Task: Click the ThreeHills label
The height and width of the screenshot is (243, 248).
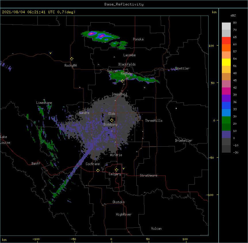Action: (154, 121)
